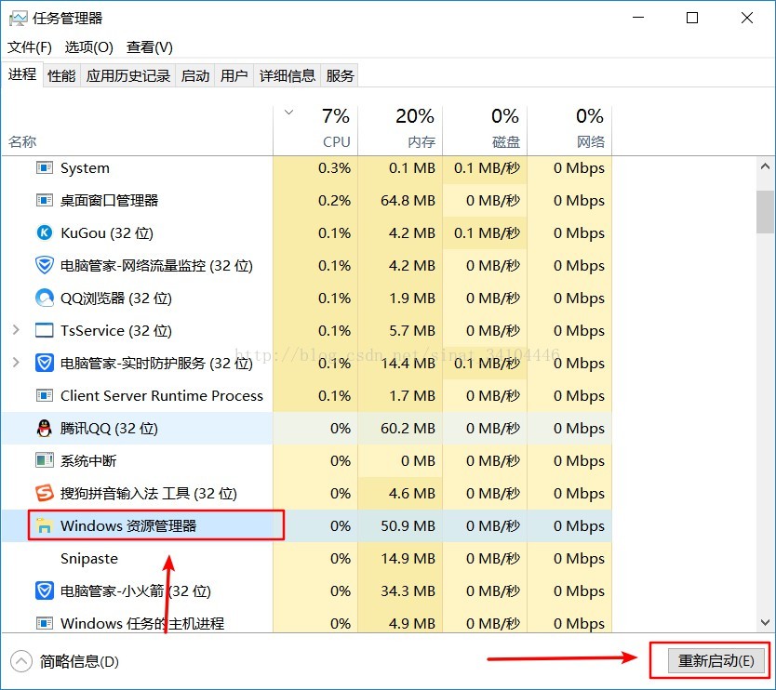Switch to the 用户 tab
Image resolution: width=776 pixels, height=690 pixels.
click(x=234, y=75)
